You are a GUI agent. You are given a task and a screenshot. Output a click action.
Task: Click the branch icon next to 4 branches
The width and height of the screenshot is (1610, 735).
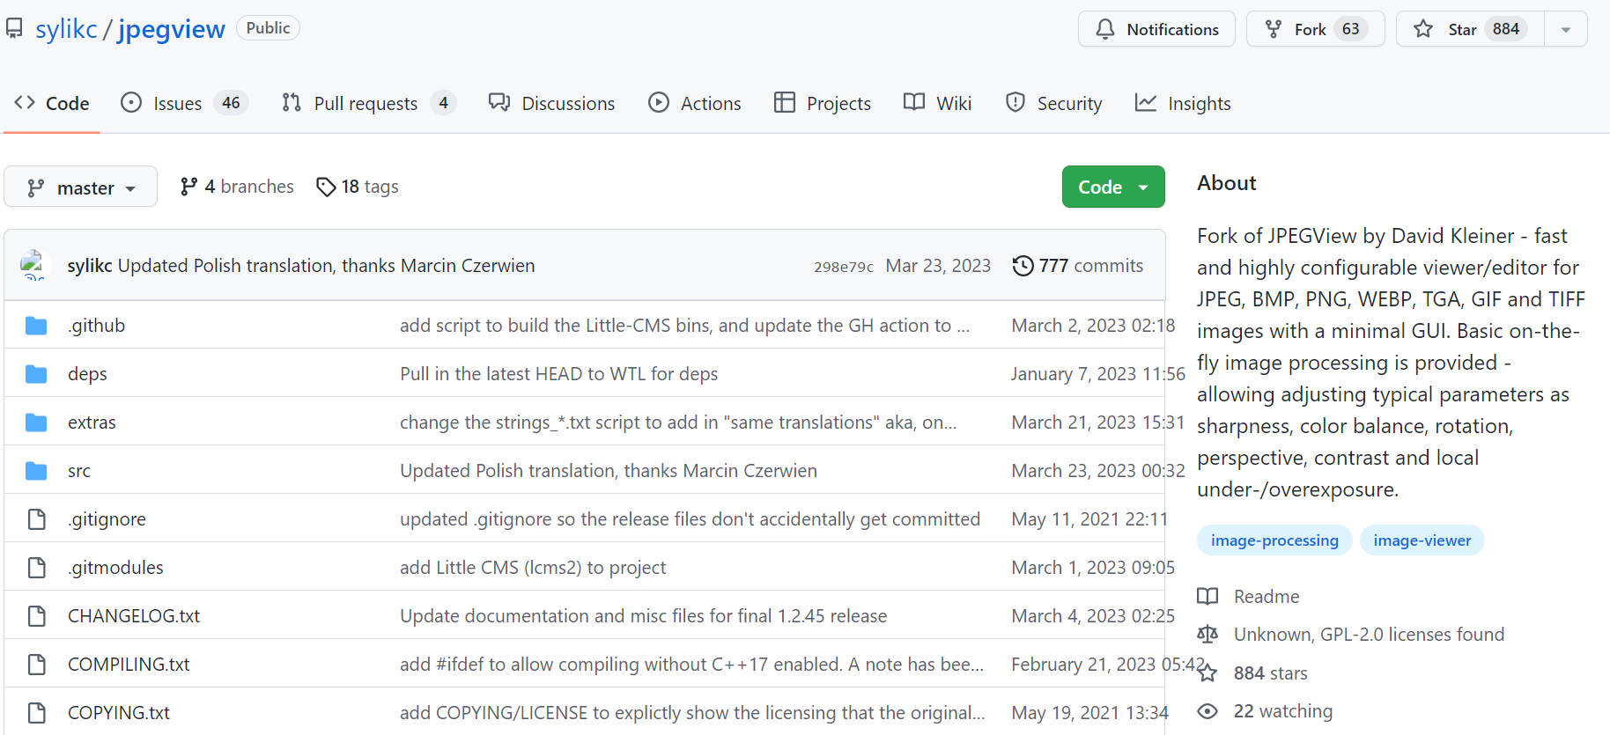(x=188, y=187)
